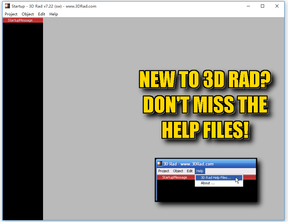Open the Project menu in the menu bar

click(x=11, y=14)
